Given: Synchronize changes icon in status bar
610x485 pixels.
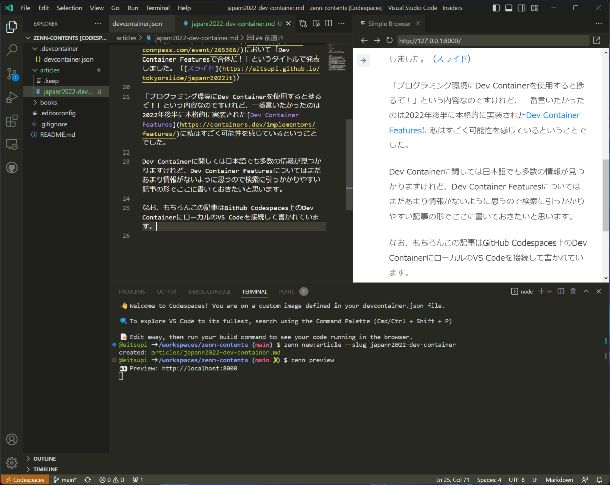Looking at the screenshot, I should 88,480.
